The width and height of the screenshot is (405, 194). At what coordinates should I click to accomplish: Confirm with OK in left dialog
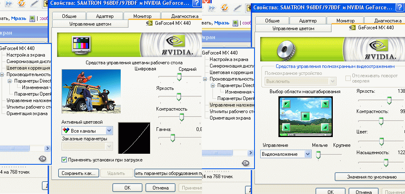pyautogui.click(x=127, y=188)
